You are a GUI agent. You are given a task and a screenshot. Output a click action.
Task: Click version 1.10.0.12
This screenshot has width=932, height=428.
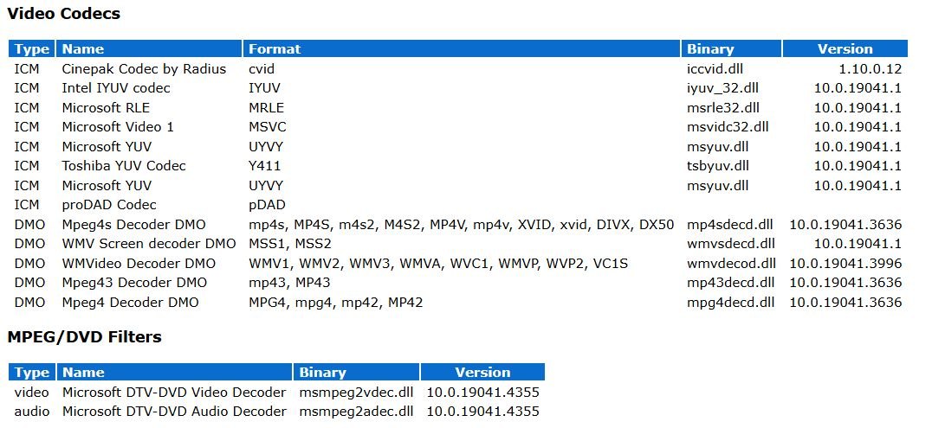pyautogui.click(x=871, y=69)
